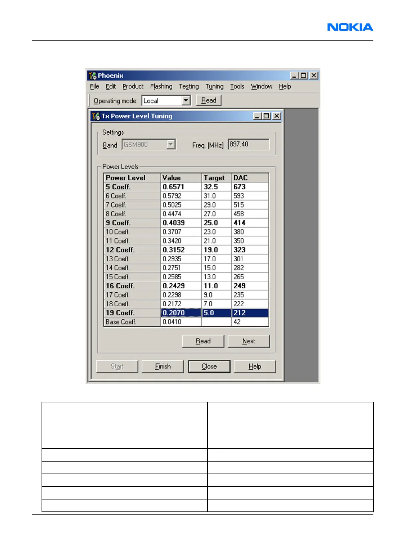
Task: Select the 12 Coeff. row label
Action: pos(132,250)
